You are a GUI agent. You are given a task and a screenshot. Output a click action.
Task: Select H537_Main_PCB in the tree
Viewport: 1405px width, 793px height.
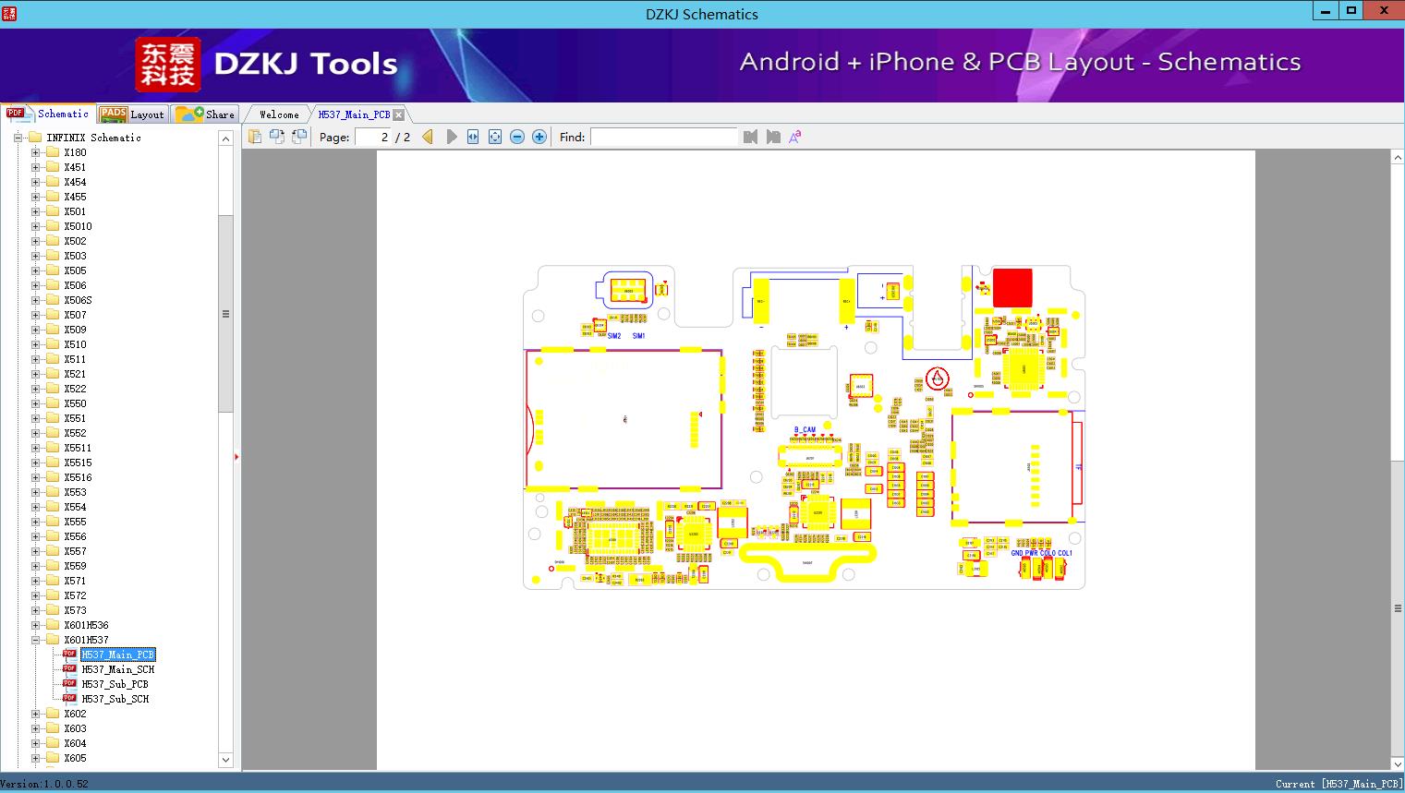(x=118, y=655)
